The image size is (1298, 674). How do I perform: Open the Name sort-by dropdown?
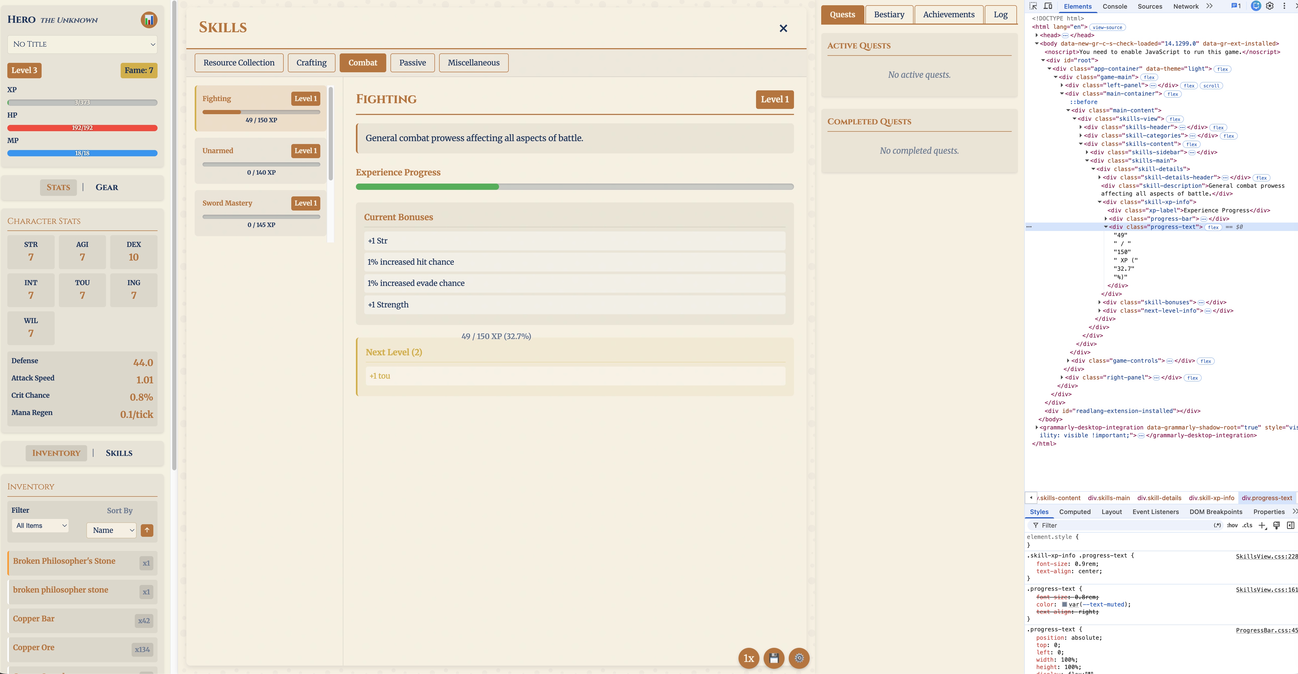coord(111,530)
